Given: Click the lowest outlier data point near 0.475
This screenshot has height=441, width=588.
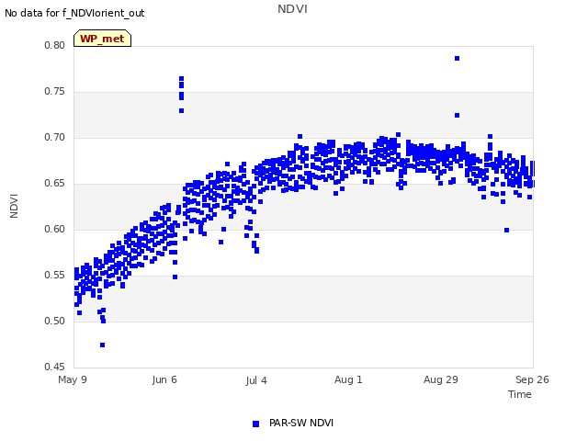Looking at the screenshot, I should click(102, 345).
